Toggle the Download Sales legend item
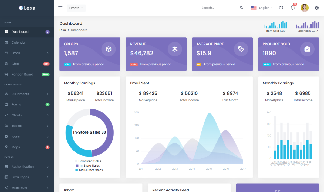The height and width of the screenshot is (192, 324). (x=89, y=161)
